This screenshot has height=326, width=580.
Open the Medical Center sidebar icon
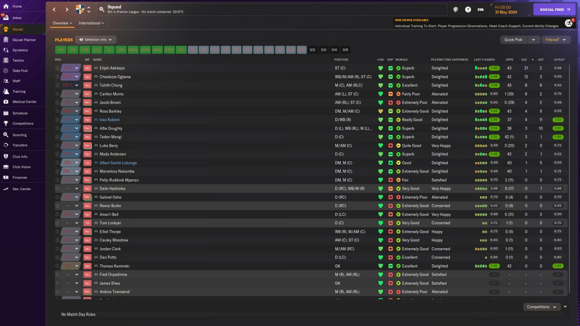5,102
